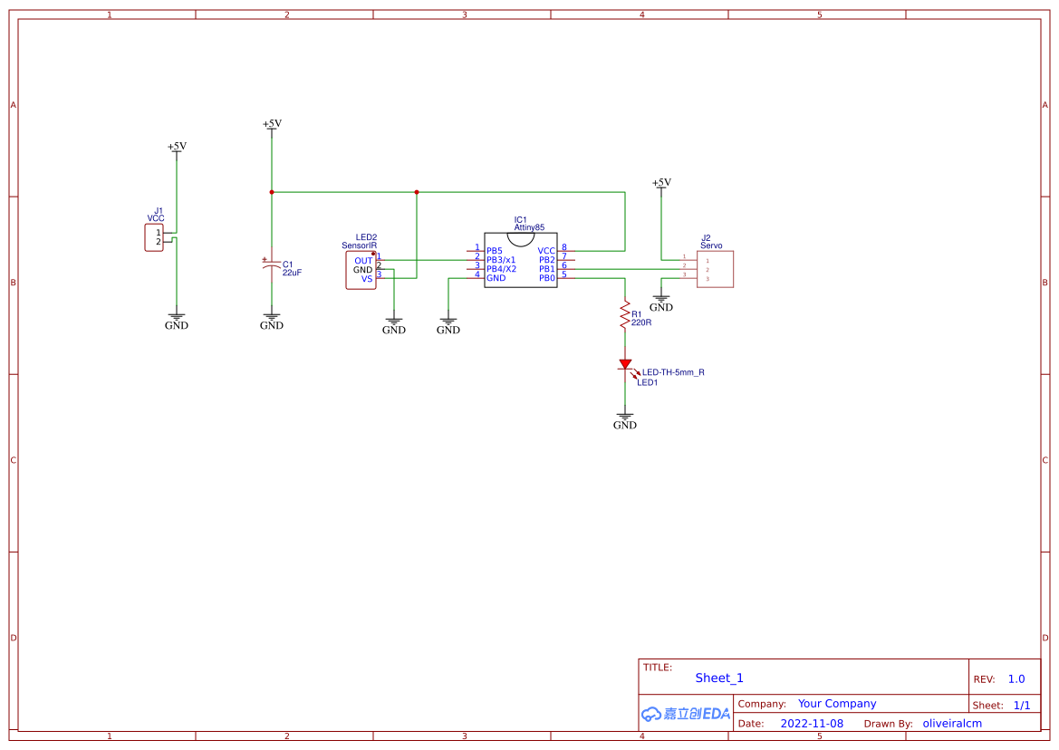The image size is (1059, 750).
Task: Click the REV value 1.0 text
Action: pyautogui.click(x=1015, y=678)
